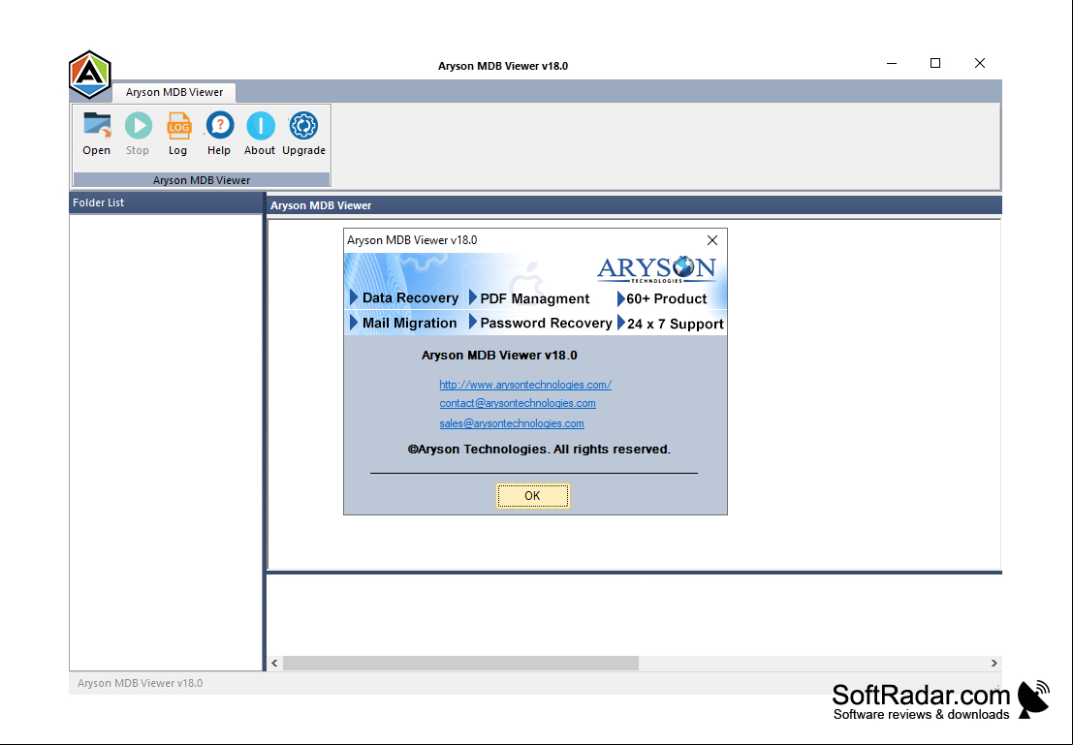Click the status bar version text
Screen dimensions: 1073x745
140,683
